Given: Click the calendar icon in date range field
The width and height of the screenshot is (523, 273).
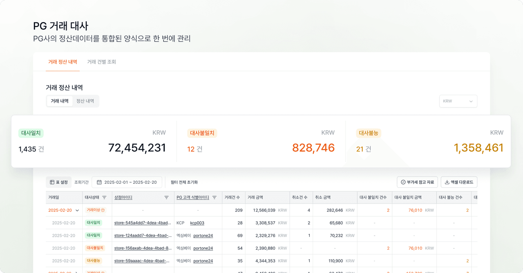Looking at the screenshot, I should click(99, 182).
